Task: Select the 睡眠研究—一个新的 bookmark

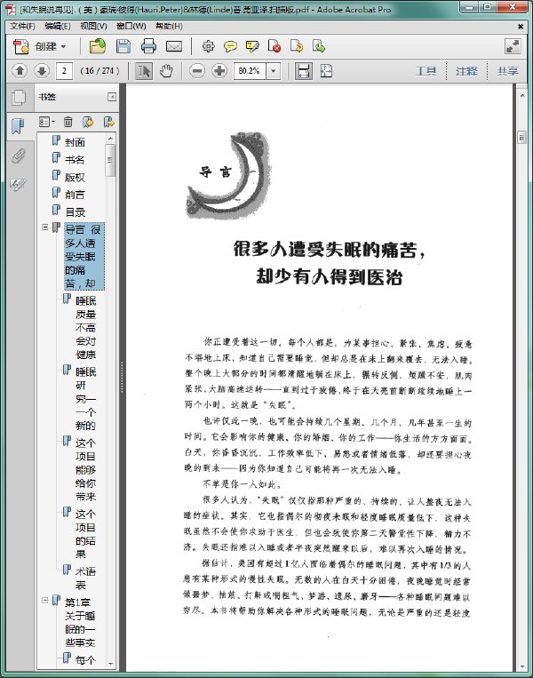Action: [x=85, y=399]
